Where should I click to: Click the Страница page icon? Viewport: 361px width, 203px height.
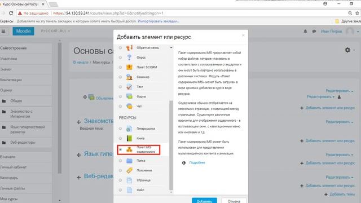[x=129, y=180]
